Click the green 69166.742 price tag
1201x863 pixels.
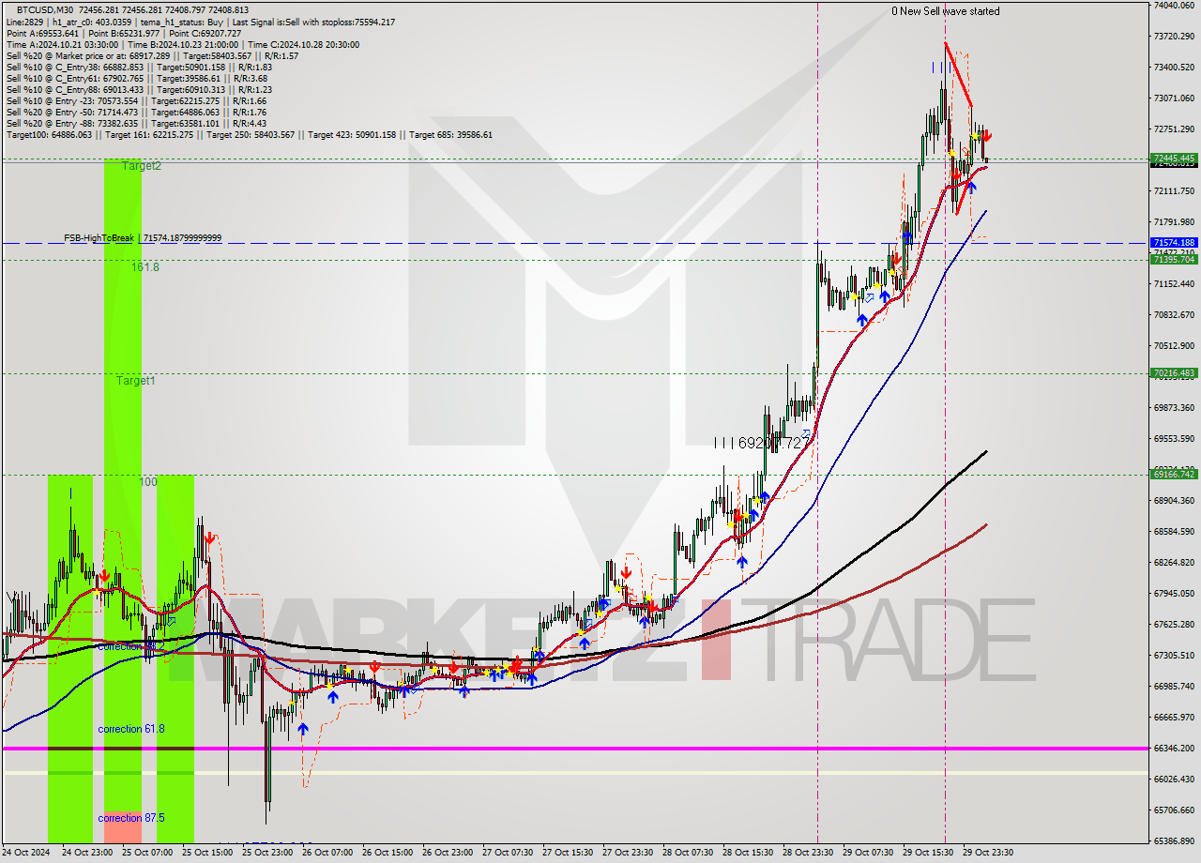click(1173, 475)
